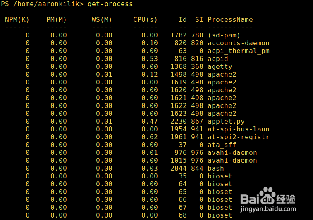Select the agetty process name
The height and width of the screenshot is (220, 313).
click(220, 67)
